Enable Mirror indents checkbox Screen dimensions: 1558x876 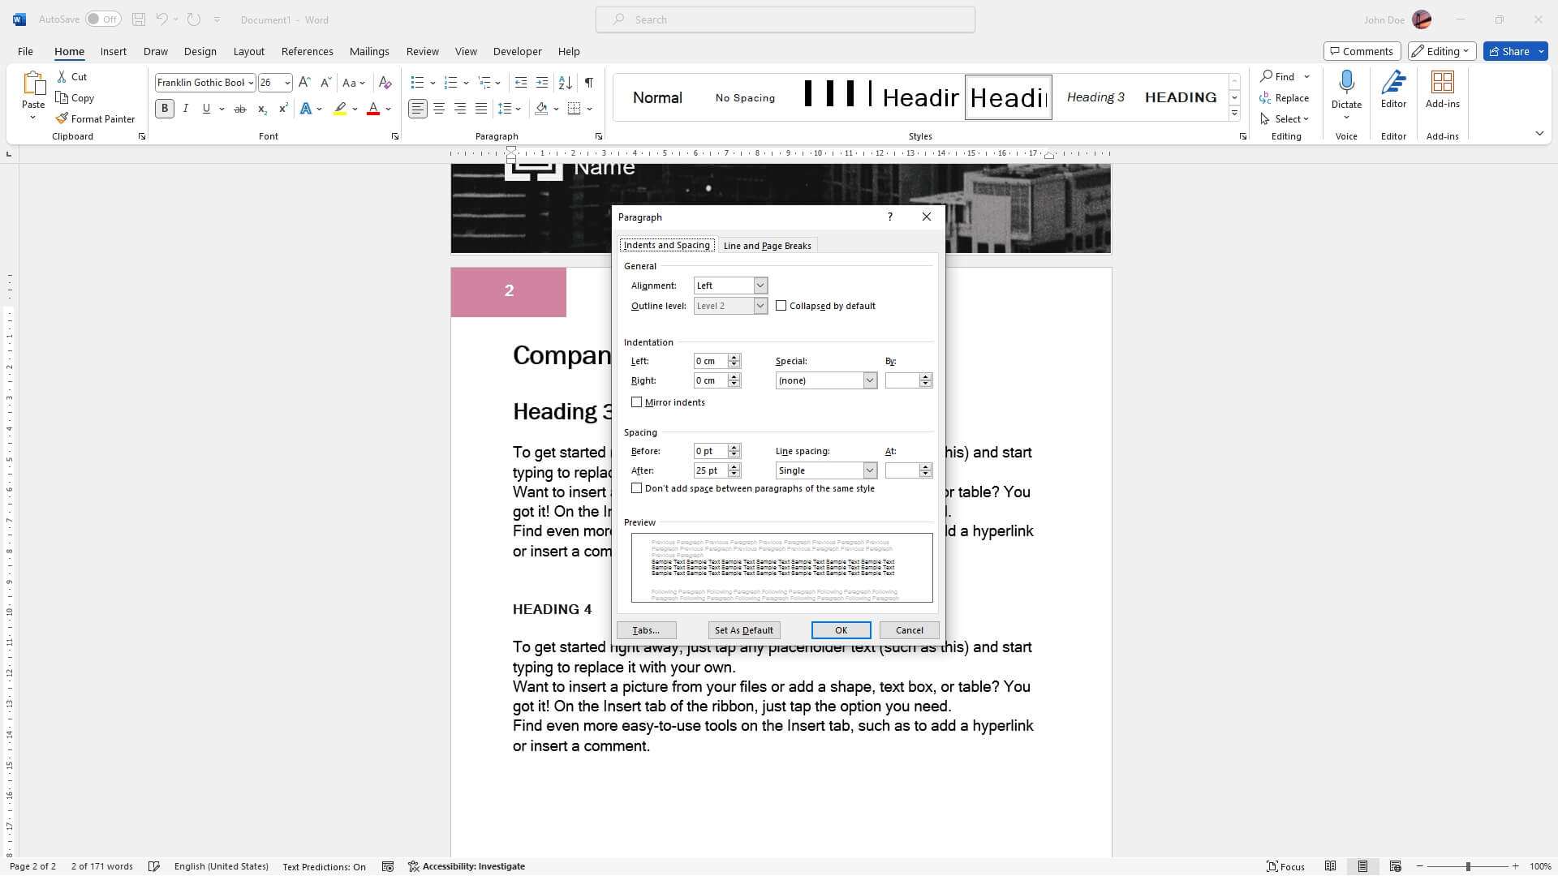635,401
